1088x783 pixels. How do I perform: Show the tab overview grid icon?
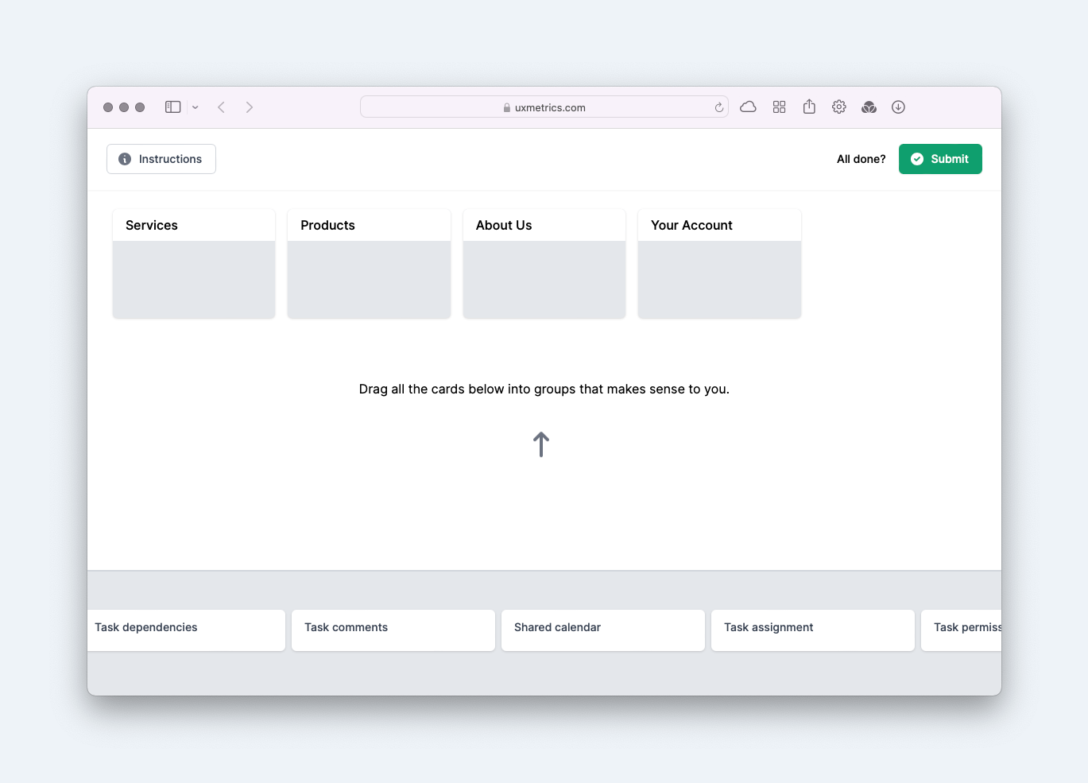(779, 107)
